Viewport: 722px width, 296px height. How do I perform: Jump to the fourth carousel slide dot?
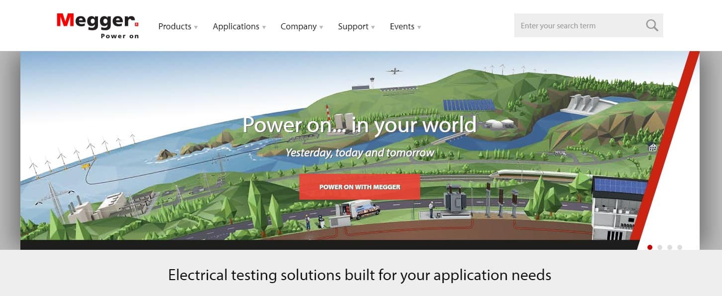680,247
